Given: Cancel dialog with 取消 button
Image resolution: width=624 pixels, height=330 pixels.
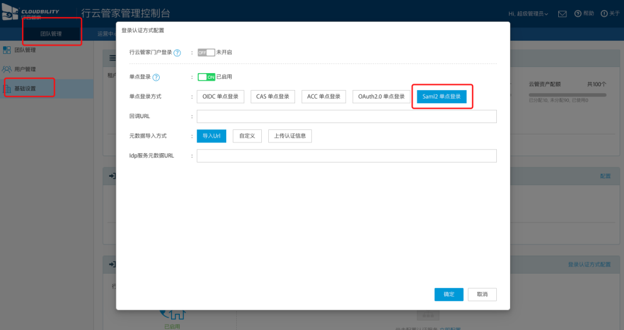Looking at the screenshot, I should [482, 294].
